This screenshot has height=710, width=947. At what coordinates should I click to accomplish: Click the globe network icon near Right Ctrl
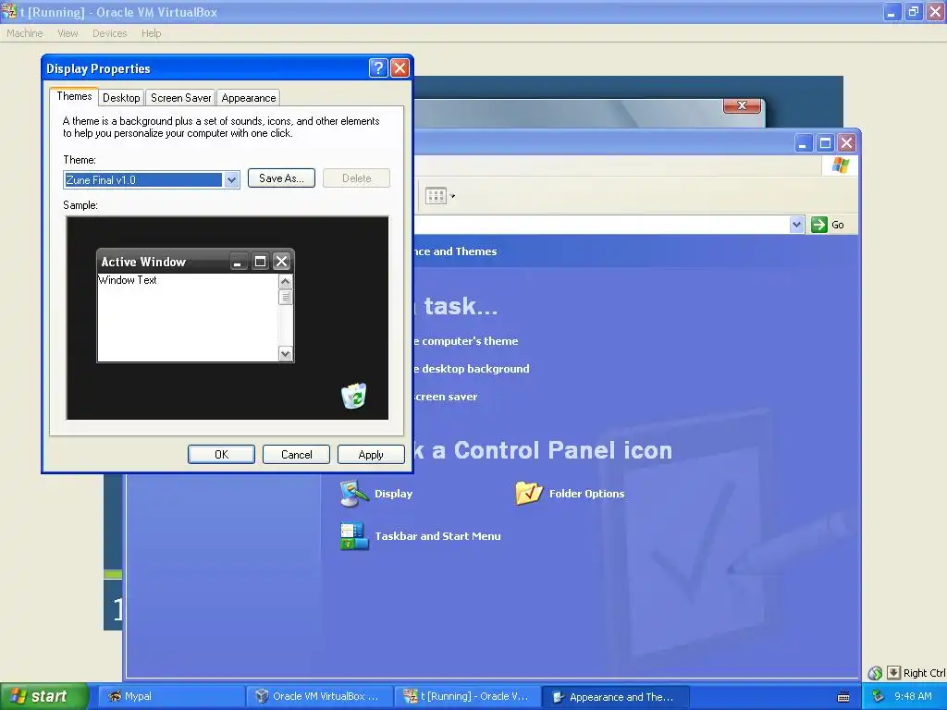point(875,673)
